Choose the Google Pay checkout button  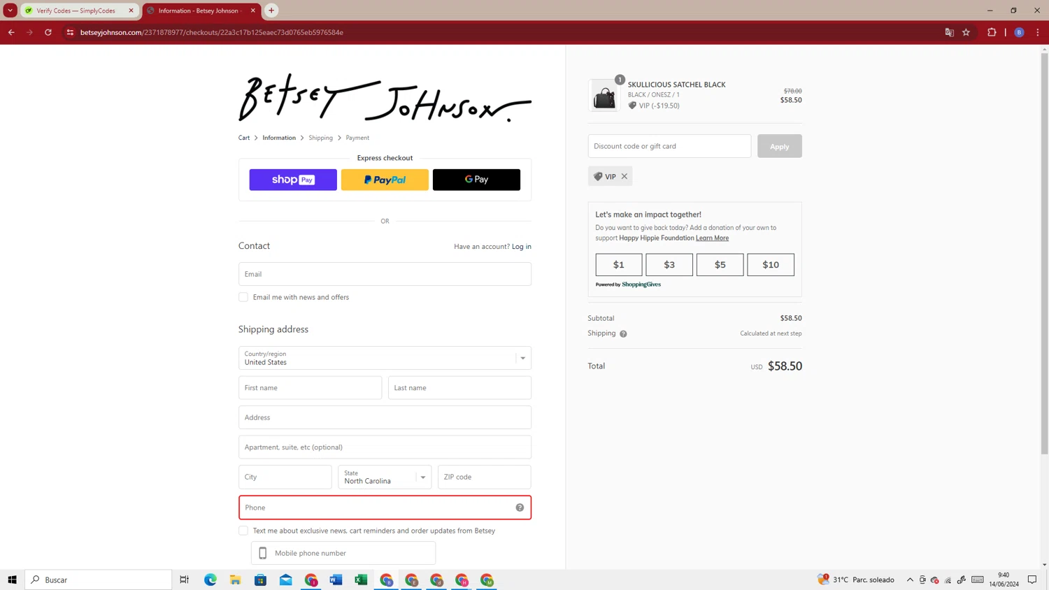tap(476, 180)
